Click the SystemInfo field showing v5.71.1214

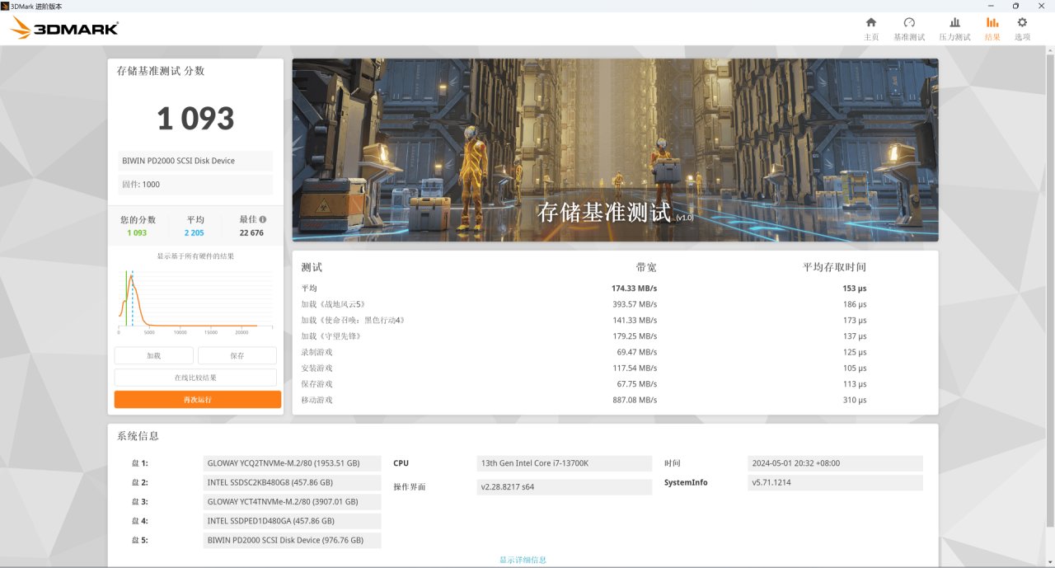tap(835, 482)
